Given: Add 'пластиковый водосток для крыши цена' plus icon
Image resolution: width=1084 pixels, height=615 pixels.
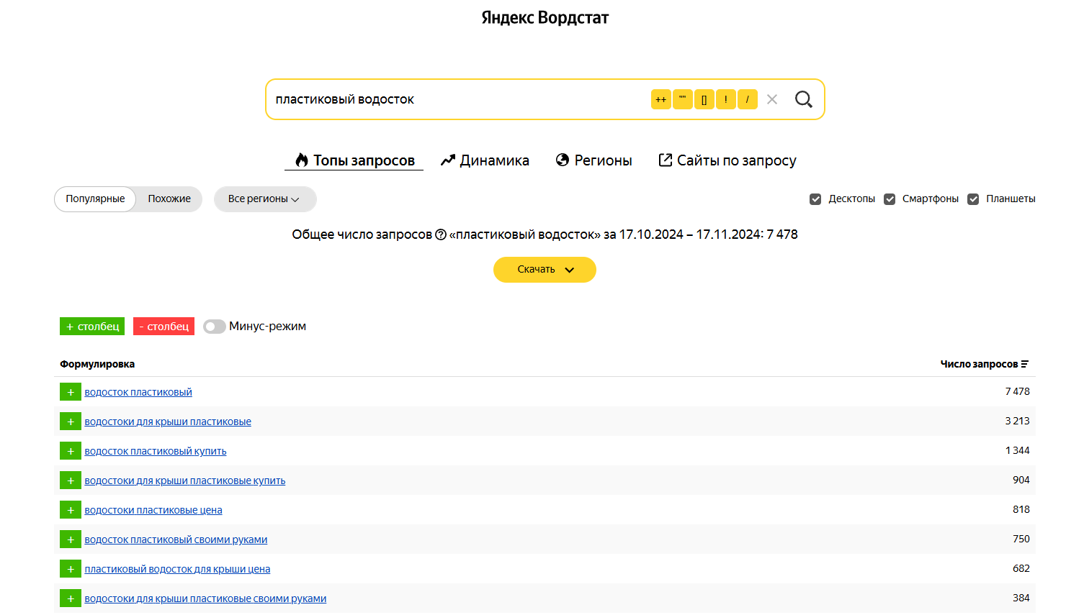Looking at the screenshot, I should 71,569.
